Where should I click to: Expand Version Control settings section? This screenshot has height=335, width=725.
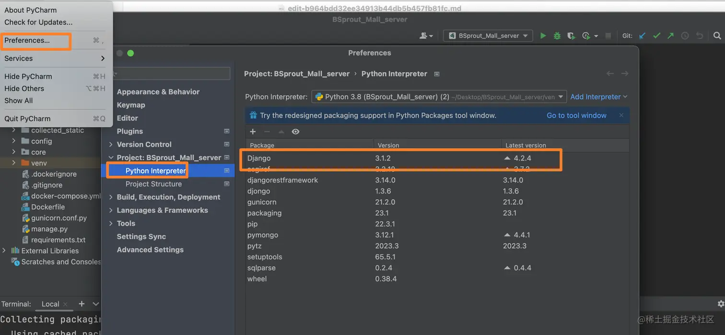click(x=111, y=144)
